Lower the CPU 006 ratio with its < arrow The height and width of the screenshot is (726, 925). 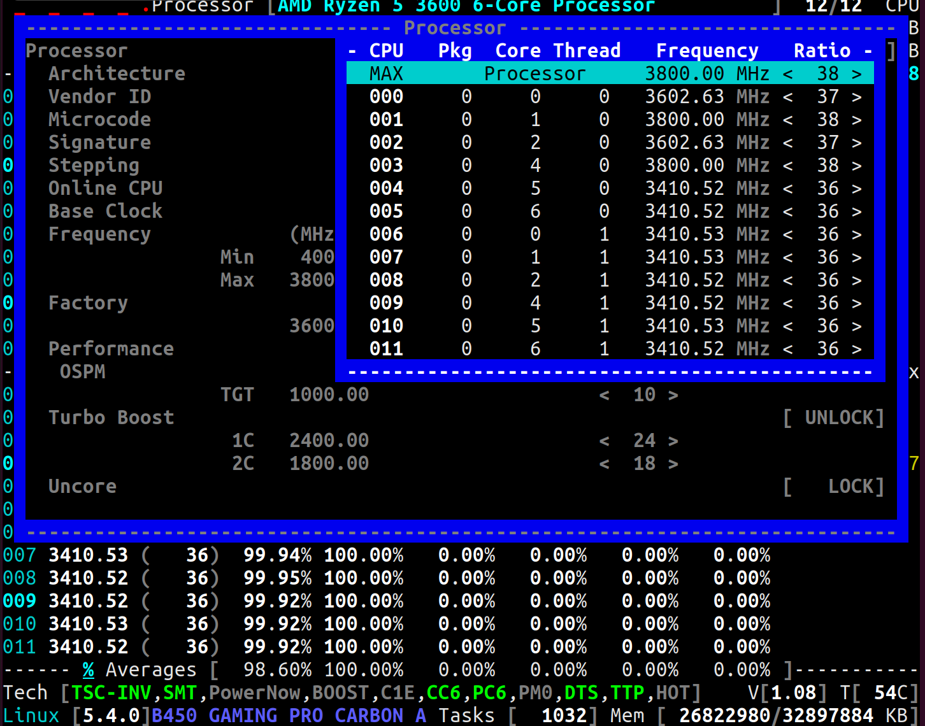point(788,234)
